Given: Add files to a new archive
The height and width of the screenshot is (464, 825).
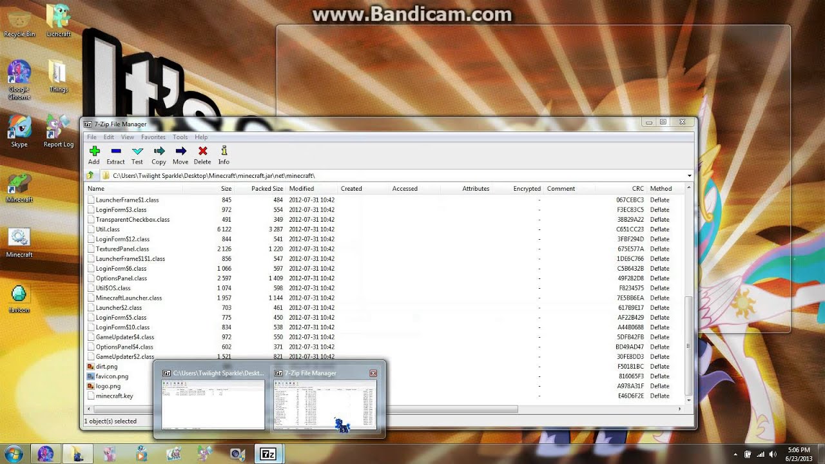Looking at the screenshot, I should [94, 153].
